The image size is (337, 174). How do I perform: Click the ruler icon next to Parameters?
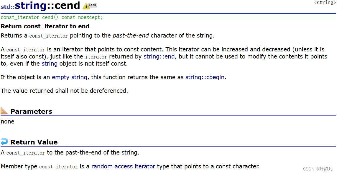[x=4, y=111]
